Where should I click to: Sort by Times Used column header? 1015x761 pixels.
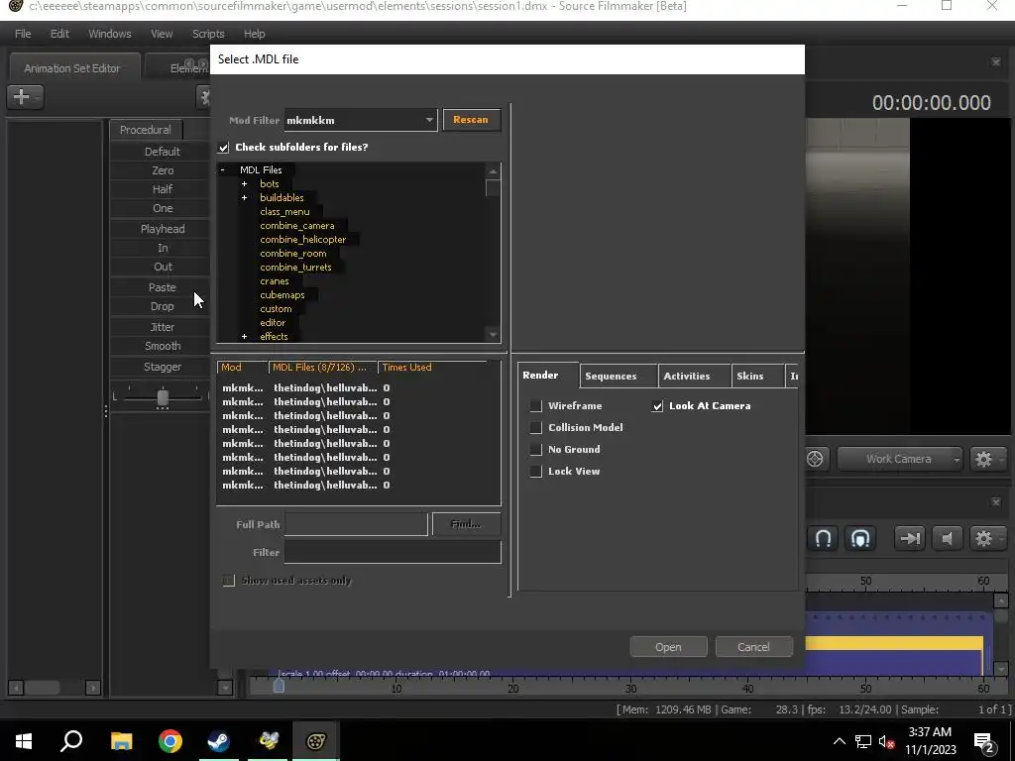[x=433, y=367]
